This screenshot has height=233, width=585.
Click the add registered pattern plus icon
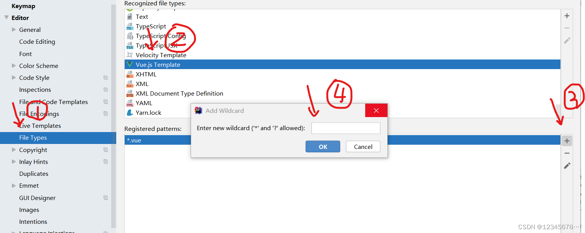pyautogui.click(x=567, y=141)
